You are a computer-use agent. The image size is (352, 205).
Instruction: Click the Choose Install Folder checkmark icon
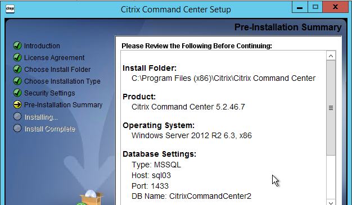(x=17, y=69)
